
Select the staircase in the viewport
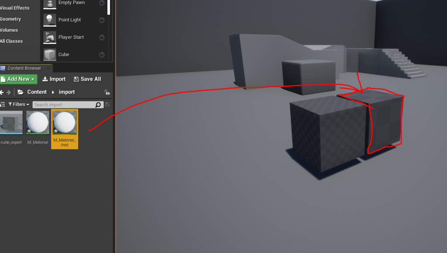click(x=403, y=63)
